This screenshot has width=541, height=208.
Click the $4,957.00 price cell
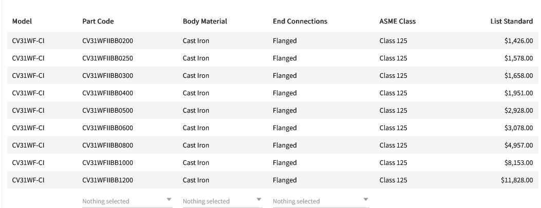point(518,145)
